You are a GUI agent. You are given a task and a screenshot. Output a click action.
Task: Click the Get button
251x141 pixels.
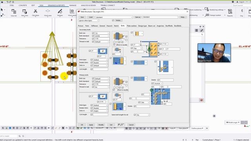pos(111,125)
